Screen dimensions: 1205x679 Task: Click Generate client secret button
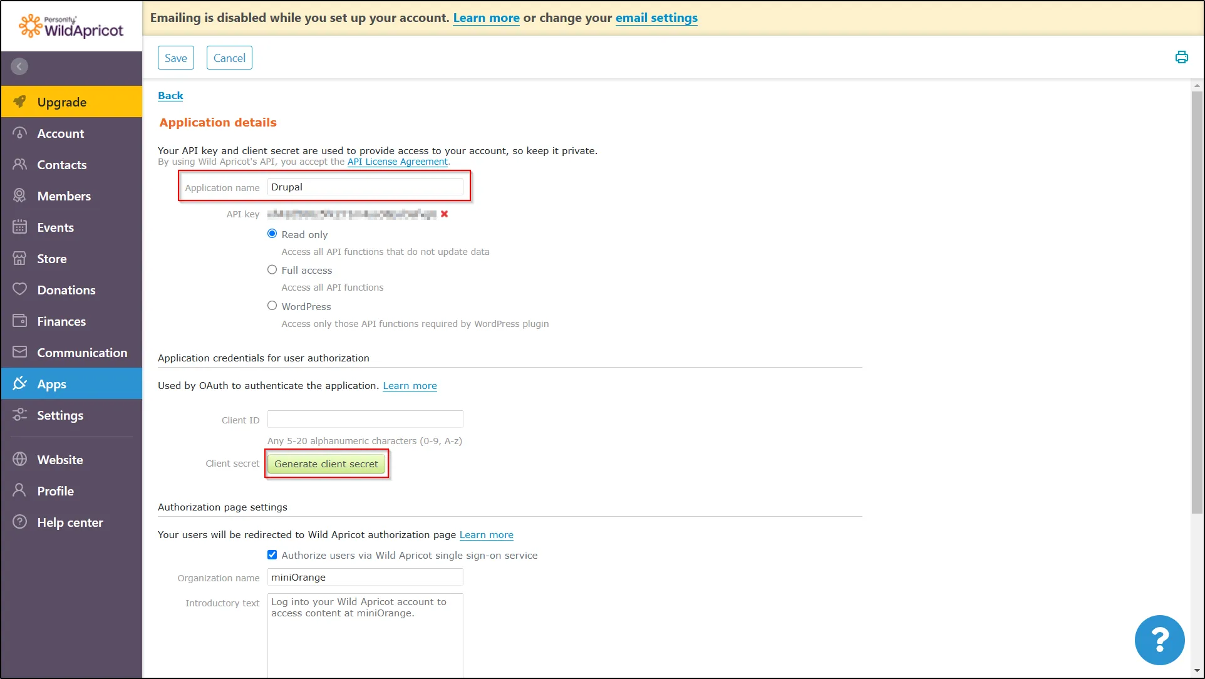(326, 464)
